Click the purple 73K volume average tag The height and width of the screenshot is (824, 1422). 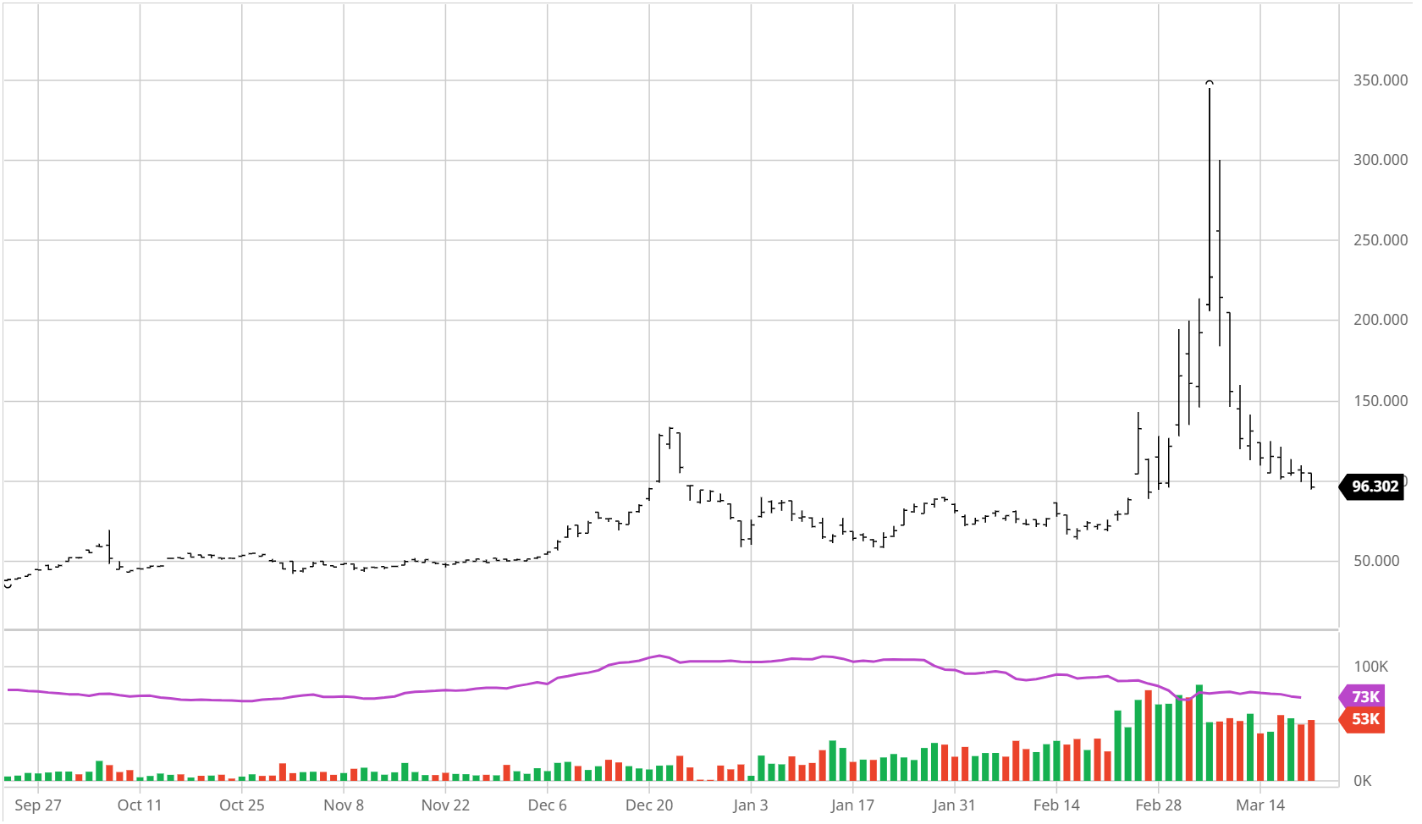[1364, 697]
